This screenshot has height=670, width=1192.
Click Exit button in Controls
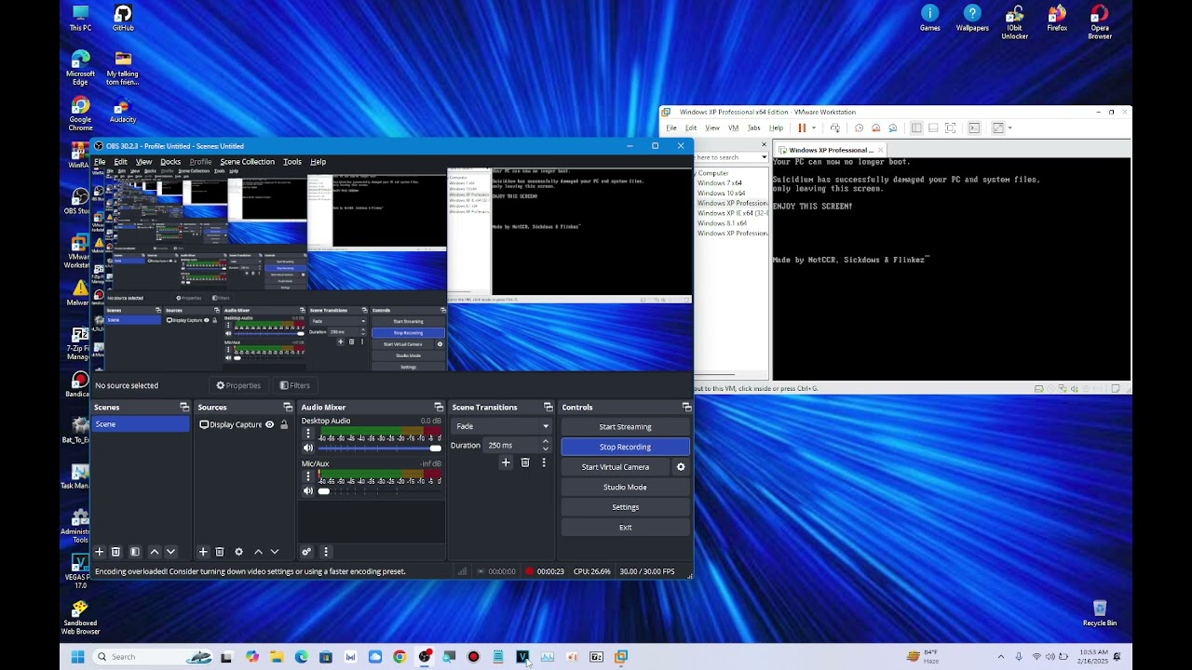point(625,528)
